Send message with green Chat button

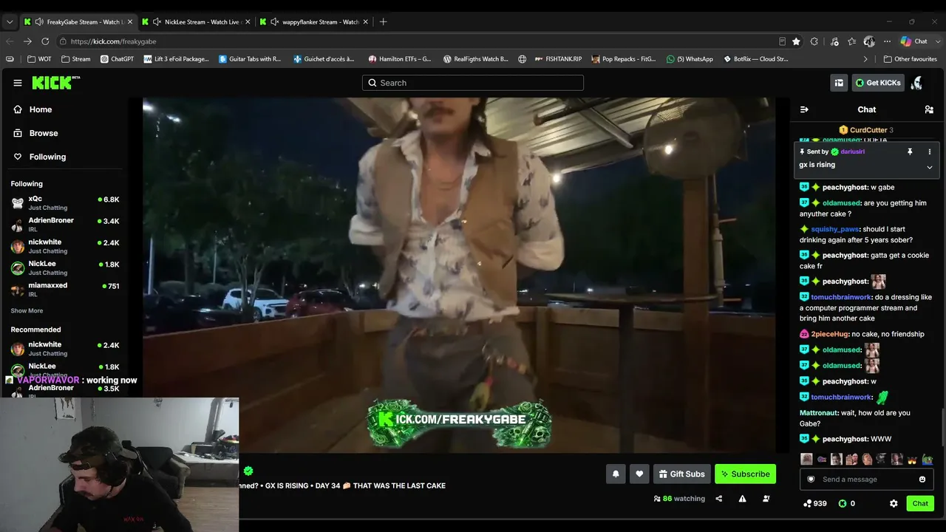point(920,503)
